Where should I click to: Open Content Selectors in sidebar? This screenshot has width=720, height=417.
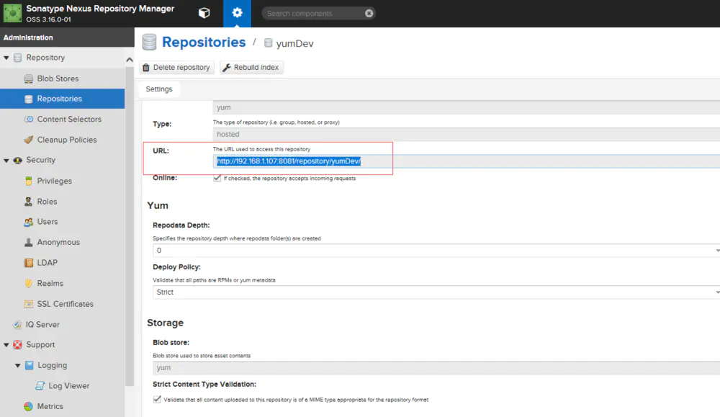(x=69, y=119)
